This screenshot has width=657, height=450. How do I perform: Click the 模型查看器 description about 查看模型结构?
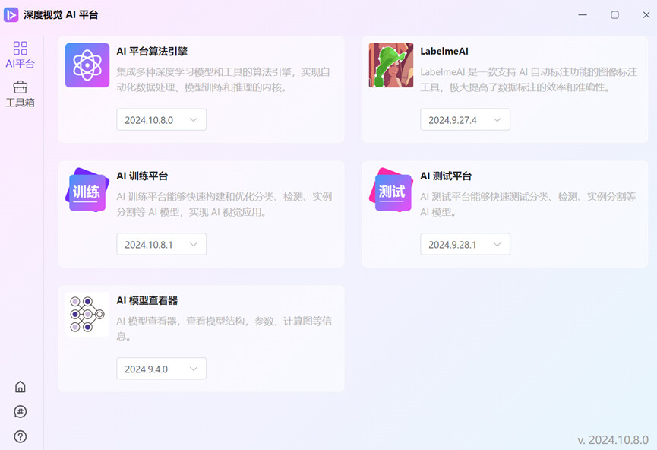[x=224, y=329]
